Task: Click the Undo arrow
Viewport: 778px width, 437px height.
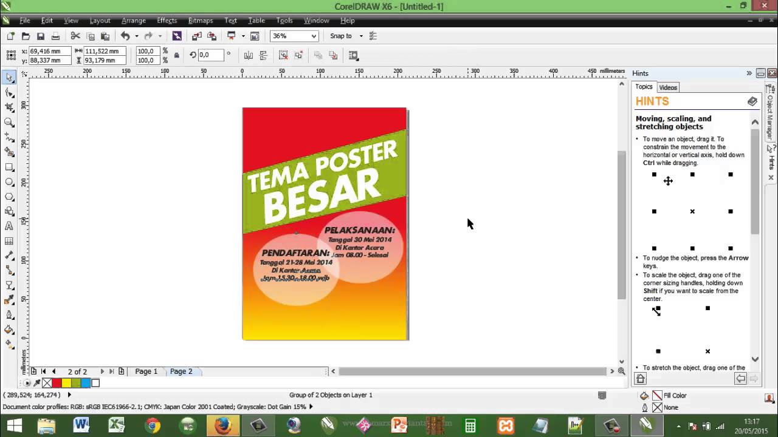Action: click(x=125, y=36)
